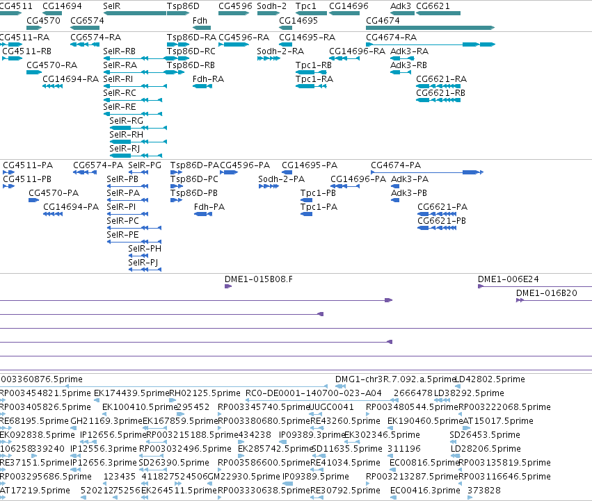Open transcript Tsp86D-RC
The image size is (592, 501).
tap(178, 58)
